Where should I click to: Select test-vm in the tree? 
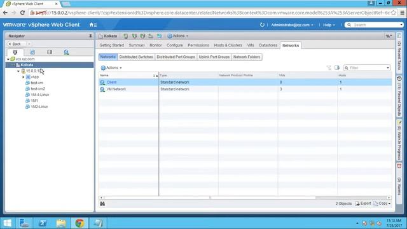click(37, 83)
